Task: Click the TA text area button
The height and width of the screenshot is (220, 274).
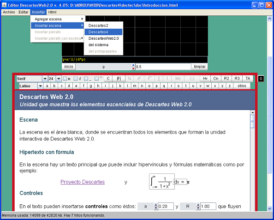Action: tap(248, 79)
